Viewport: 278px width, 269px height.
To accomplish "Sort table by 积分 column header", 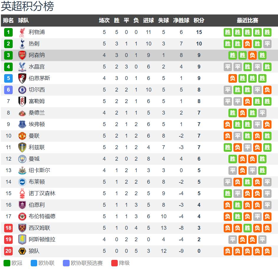I will coord(199,20).
